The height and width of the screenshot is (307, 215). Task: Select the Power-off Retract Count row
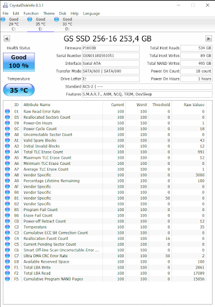pyautogui.click(x=105, y=221)
